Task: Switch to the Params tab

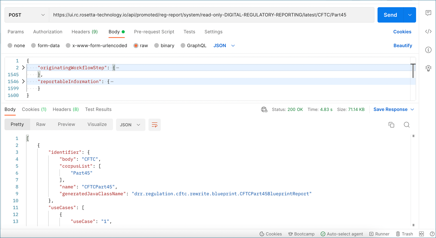Action: click(x=16, y=32)
